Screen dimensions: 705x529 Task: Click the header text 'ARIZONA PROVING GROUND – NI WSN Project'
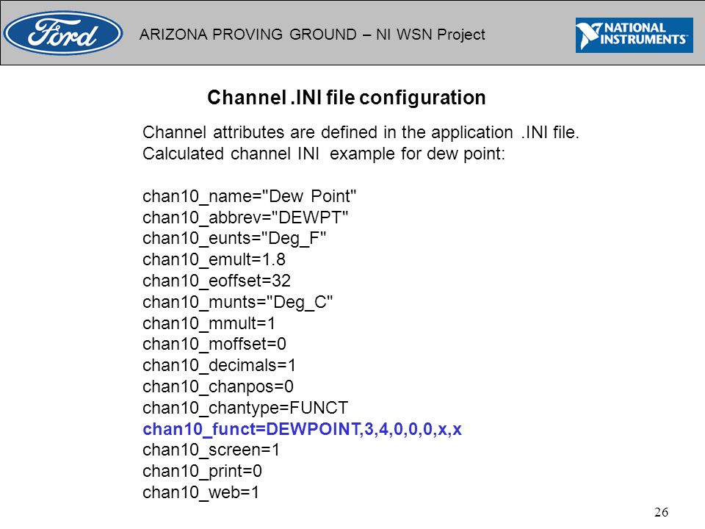point(312,35)
